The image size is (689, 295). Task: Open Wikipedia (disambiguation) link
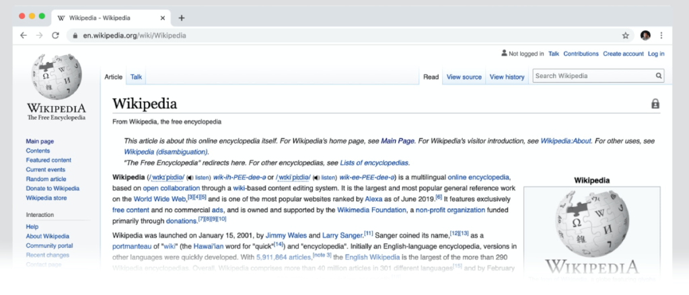point(166,152)
